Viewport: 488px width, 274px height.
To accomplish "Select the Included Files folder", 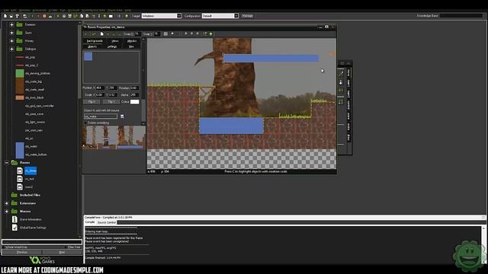I will coord(30,195).
